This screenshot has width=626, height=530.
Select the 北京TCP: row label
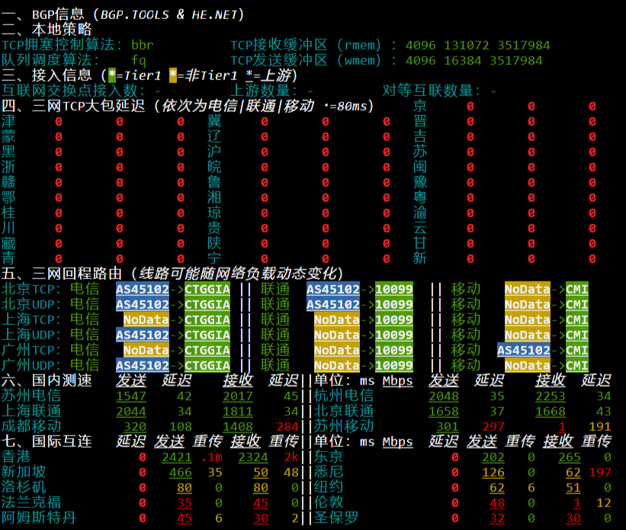click(31, 289)
